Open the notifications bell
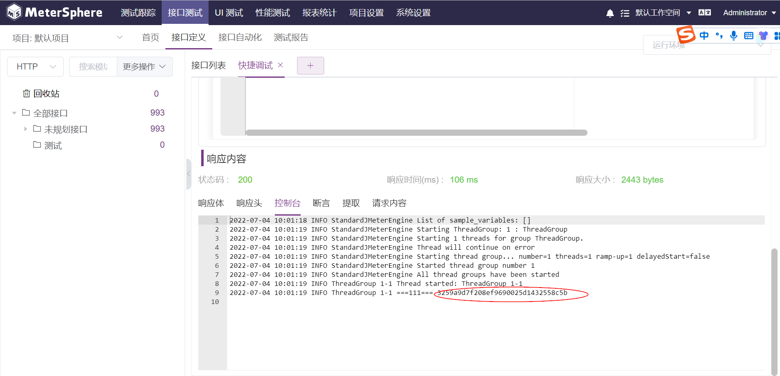780x376 pixels. coord(610,13)
